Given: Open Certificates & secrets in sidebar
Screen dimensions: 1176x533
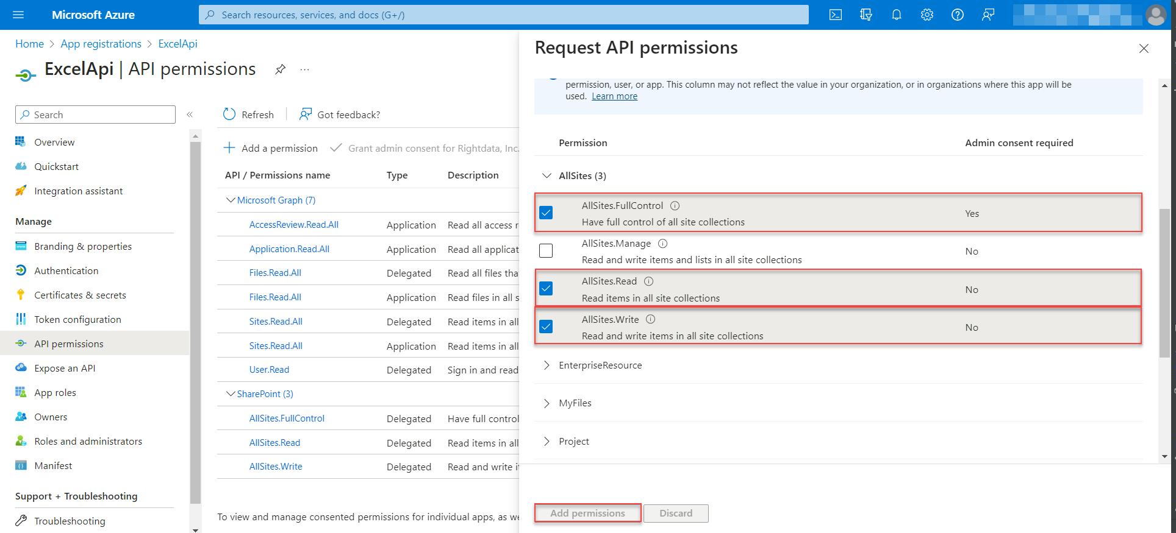Looking at the screenshot, I should (x=80, y=295).
